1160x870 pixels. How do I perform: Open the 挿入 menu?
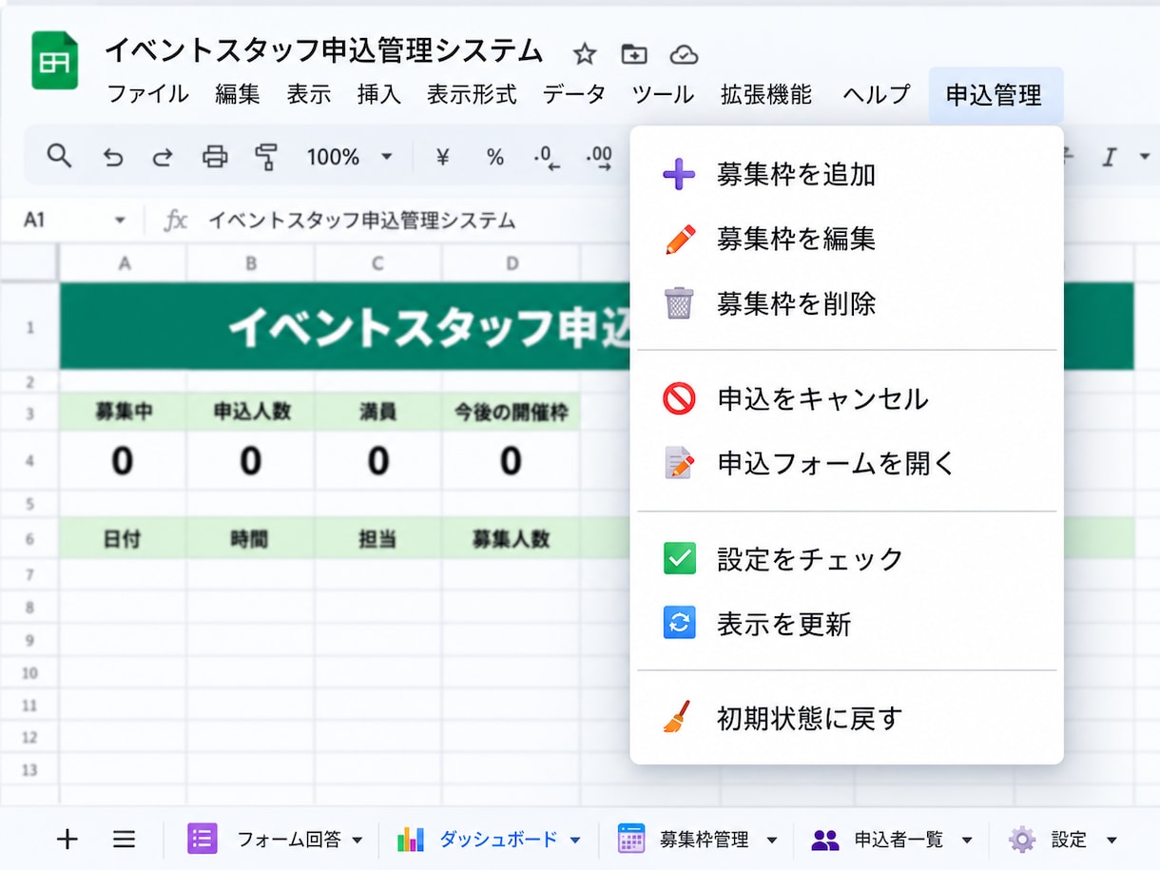[379, 95]
